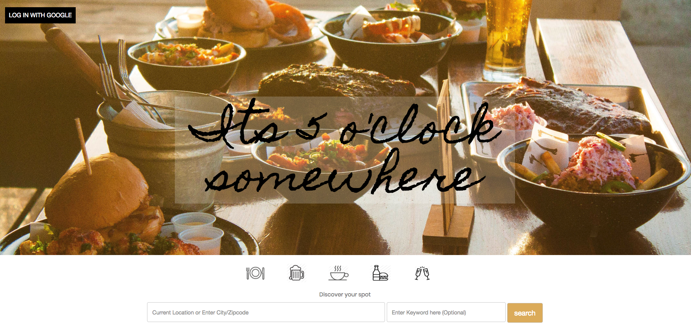Click the gold search button
The height and width of the screenshot is (335, 691).
(x=525, y=313)
